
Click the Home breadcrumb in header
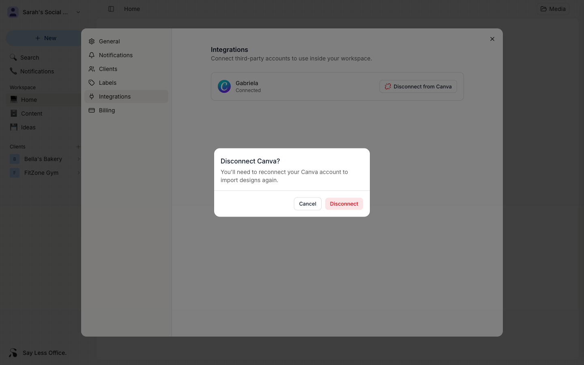click(x=132, y=9)
